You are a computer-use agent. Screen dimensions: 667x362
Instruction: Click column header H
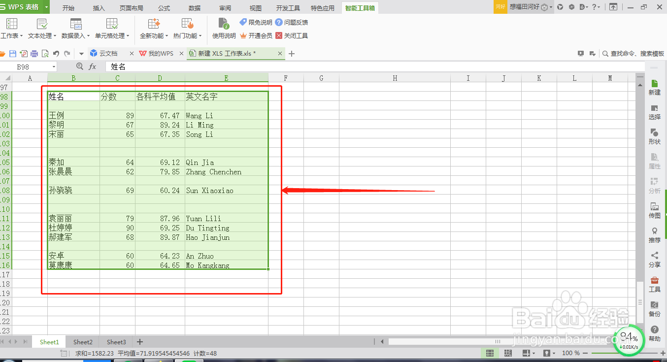[x=395, y=78]
